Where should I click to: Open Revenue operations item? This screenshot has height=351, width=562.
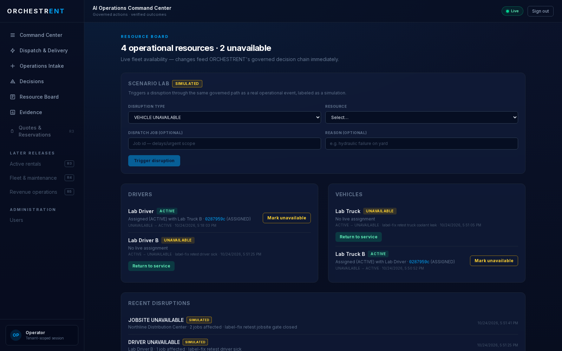tap(42, 192)
